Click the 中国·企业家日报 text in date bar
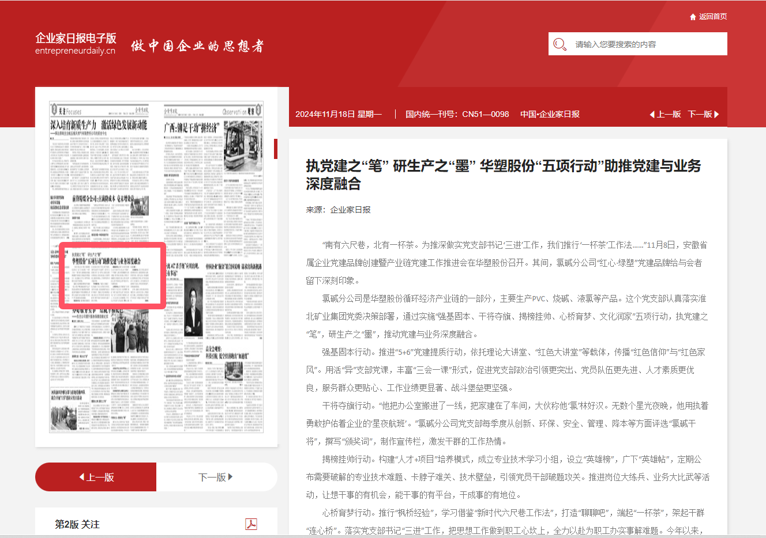The image size is (766, 538). [x=550, y=114]
